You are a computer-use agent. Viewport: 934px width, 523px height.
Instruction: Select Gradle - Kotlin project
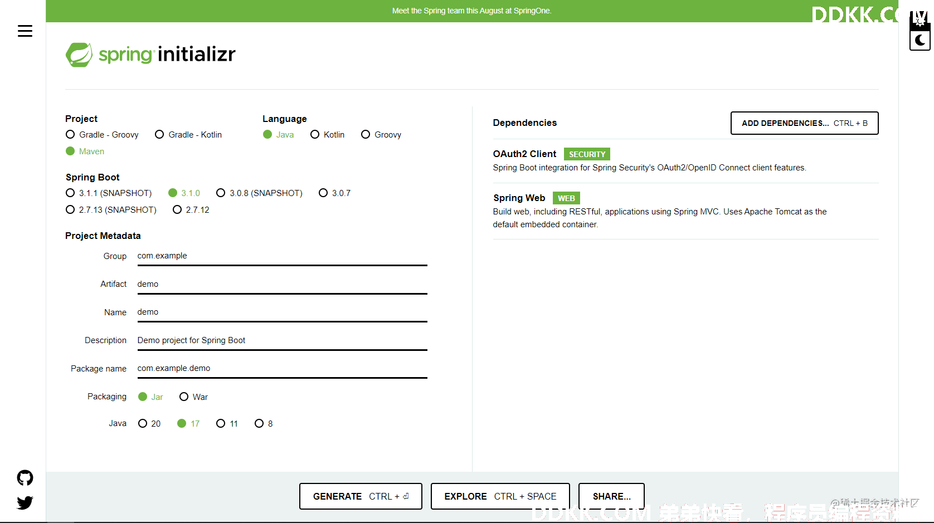click(188, 135)
